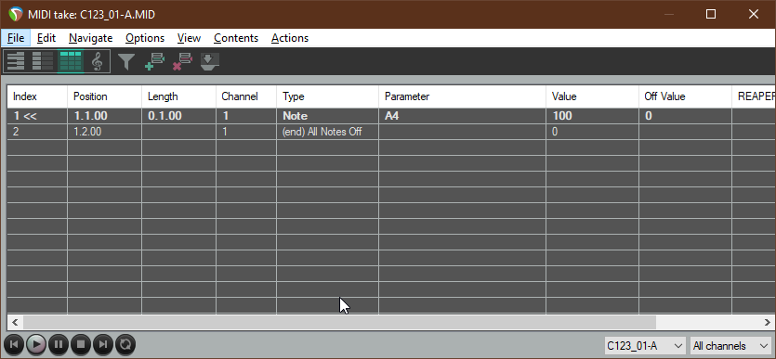The image size is (776, 359).
Task: Click the 'Note' type cell
Action: pyautogui.click(x=327, y=116)
